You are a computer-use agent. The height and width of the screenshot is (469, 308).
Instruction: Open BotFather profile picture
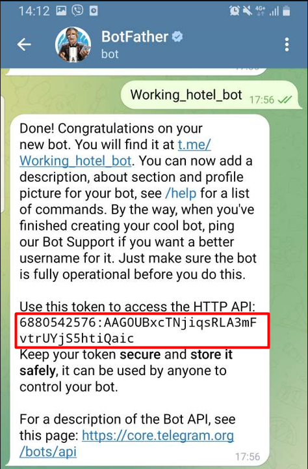click(73, 44)
